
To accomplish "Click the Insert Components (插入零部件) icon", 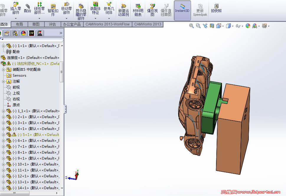I will 16,8.
